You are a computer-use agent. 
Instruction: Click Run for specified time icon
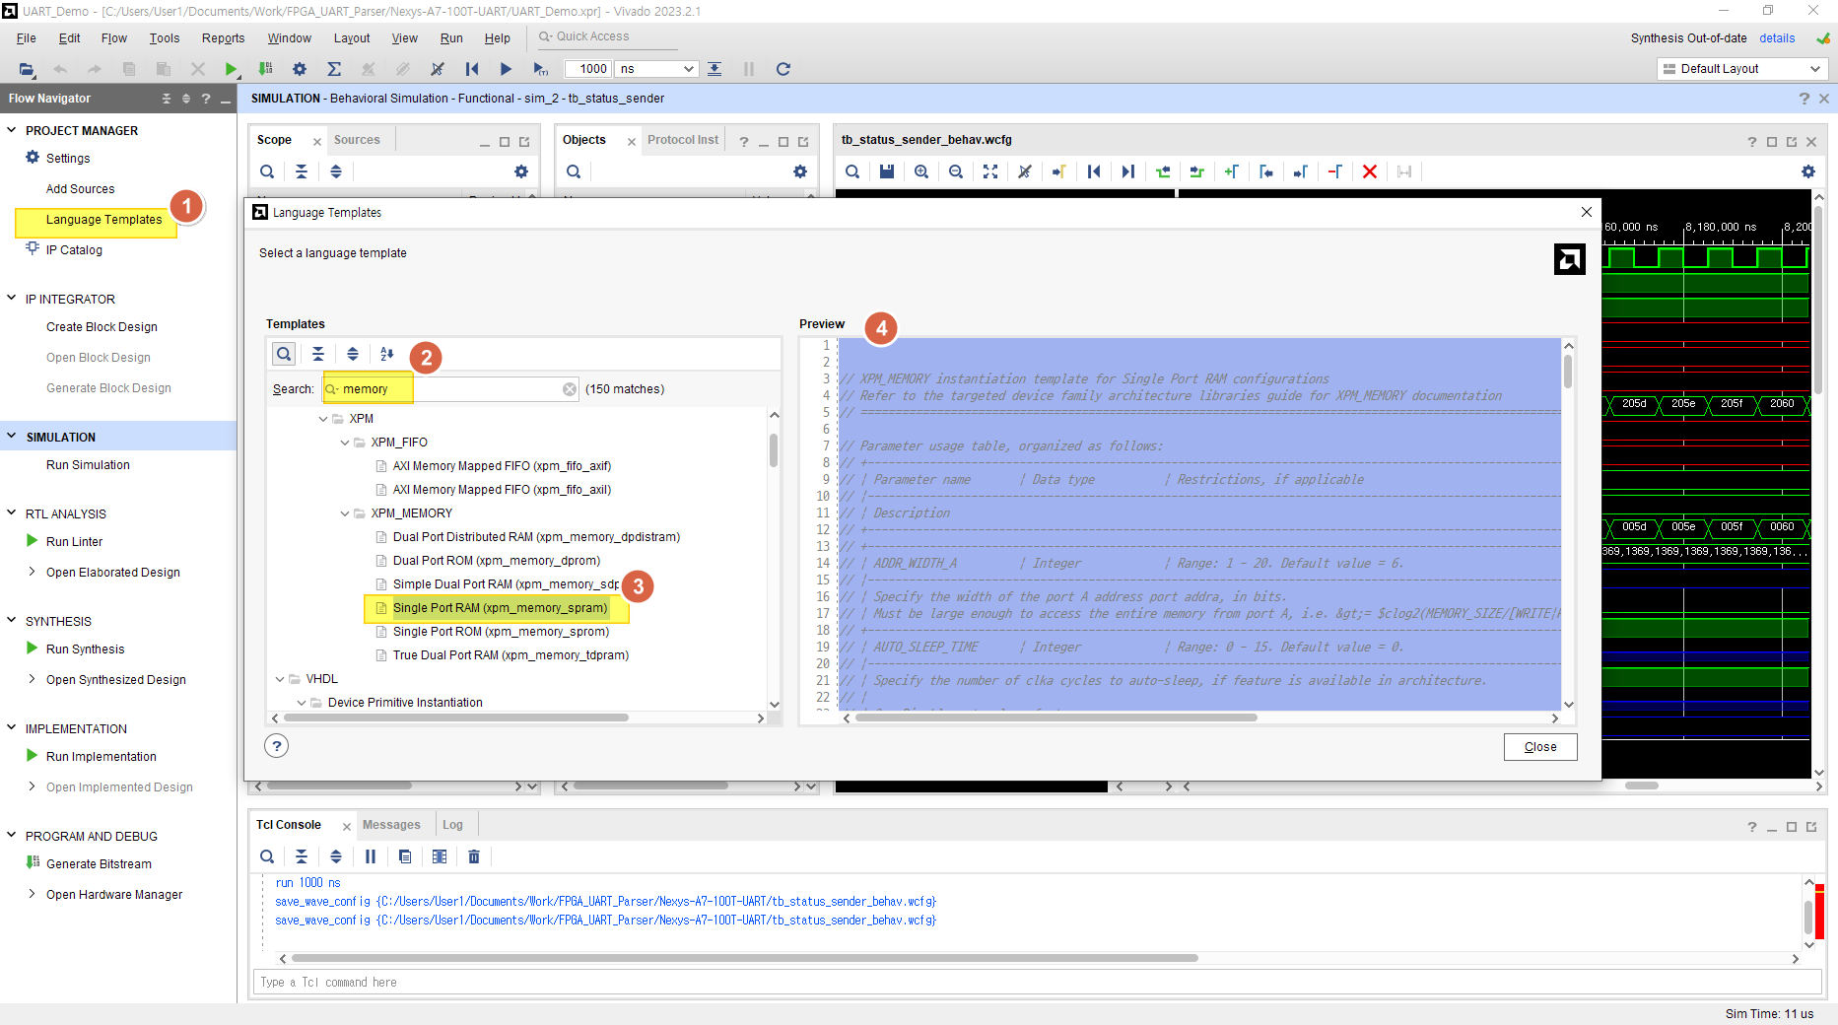(540, 69)
